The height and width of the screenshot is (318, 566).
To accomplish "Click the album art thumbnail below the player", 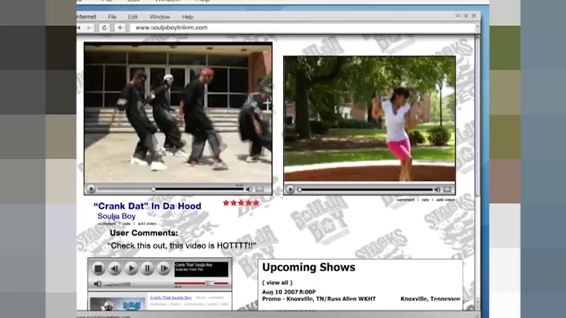I will tap(118, 304).
